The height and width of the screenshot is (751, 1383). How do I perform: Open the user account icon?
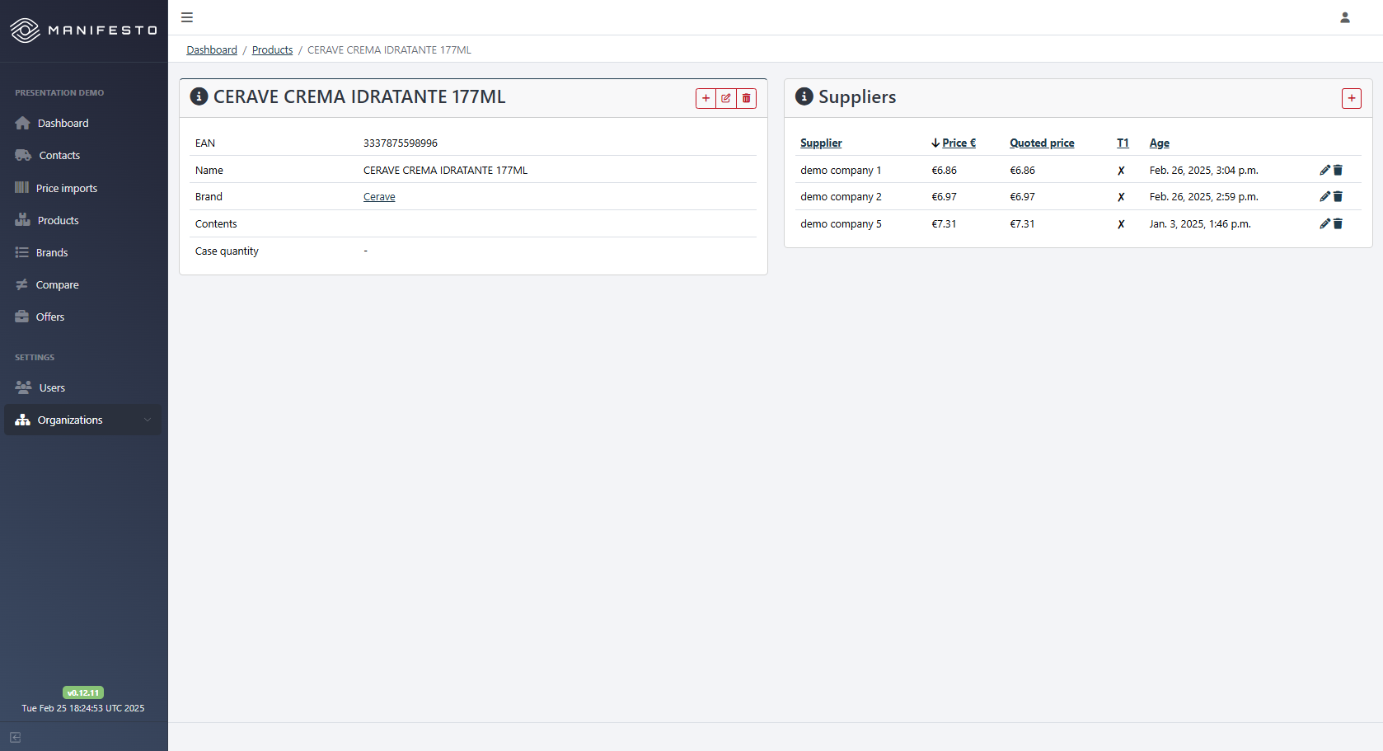click(x=1345, y=17)
